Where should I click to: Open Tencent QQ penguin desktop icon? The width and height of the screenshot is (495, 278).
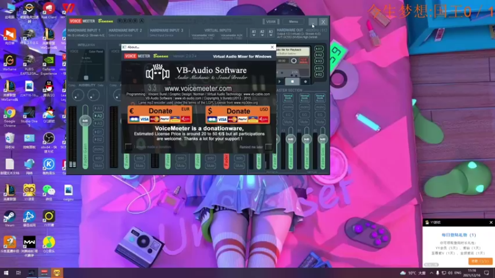(x=49, y=88)
